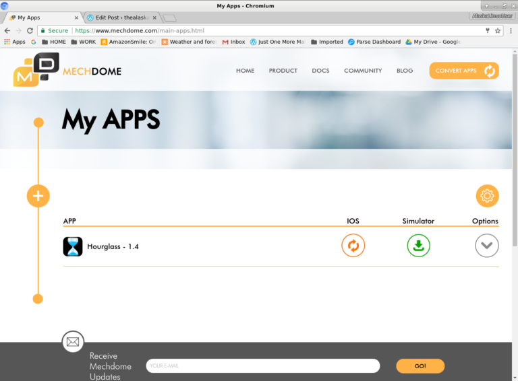This screenshot has height=381, width=518.
Task: Go to the DOCS page
Action: [x=320, y=71]
